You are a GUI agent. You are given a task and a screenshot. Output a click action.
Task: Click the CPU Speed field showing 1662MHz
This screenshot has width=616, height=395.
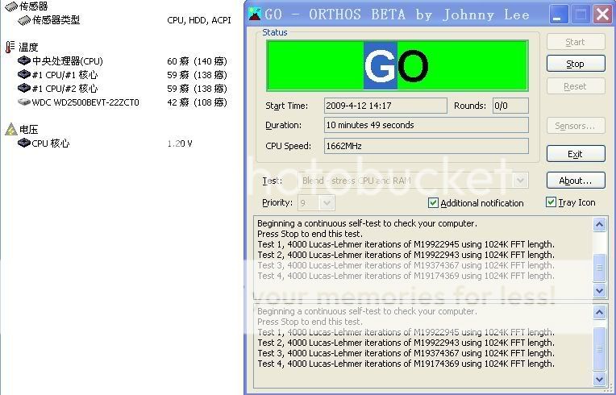tap(427, 146)
